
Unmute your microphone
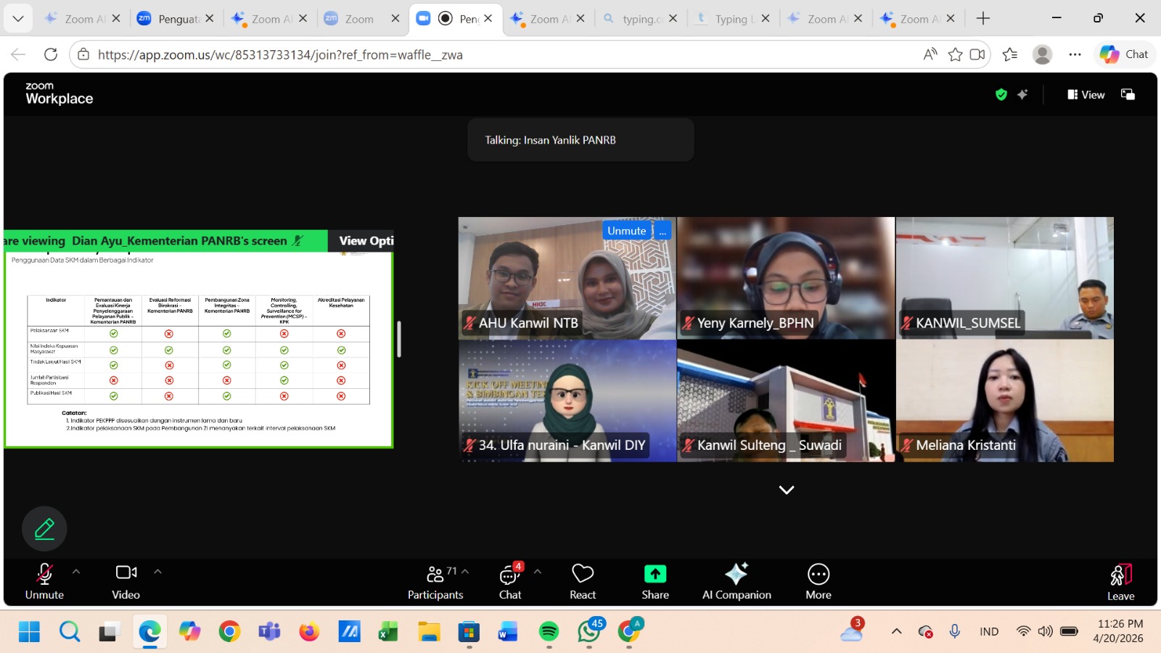coord(44,580)
